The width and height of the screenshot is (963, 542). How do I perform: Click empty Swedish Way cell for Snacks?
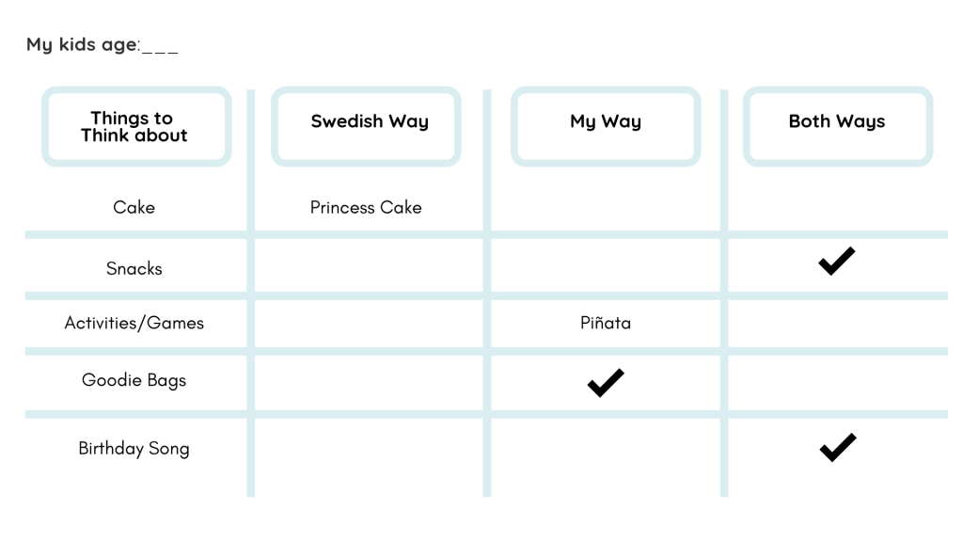pyautogui.click(x=369, y=265)
